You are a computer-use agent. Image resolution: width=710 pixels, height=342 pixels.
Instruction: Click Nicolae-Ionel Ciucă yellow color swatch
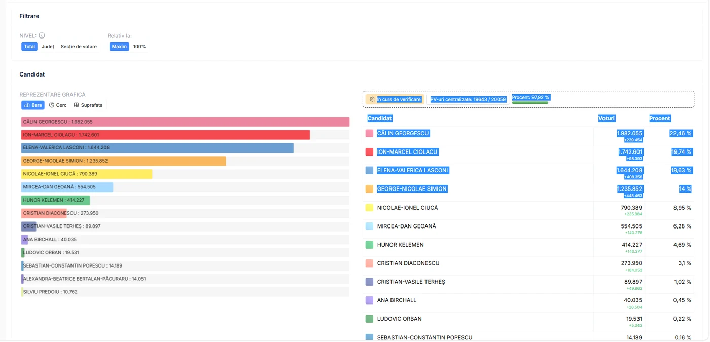(369, 208)
